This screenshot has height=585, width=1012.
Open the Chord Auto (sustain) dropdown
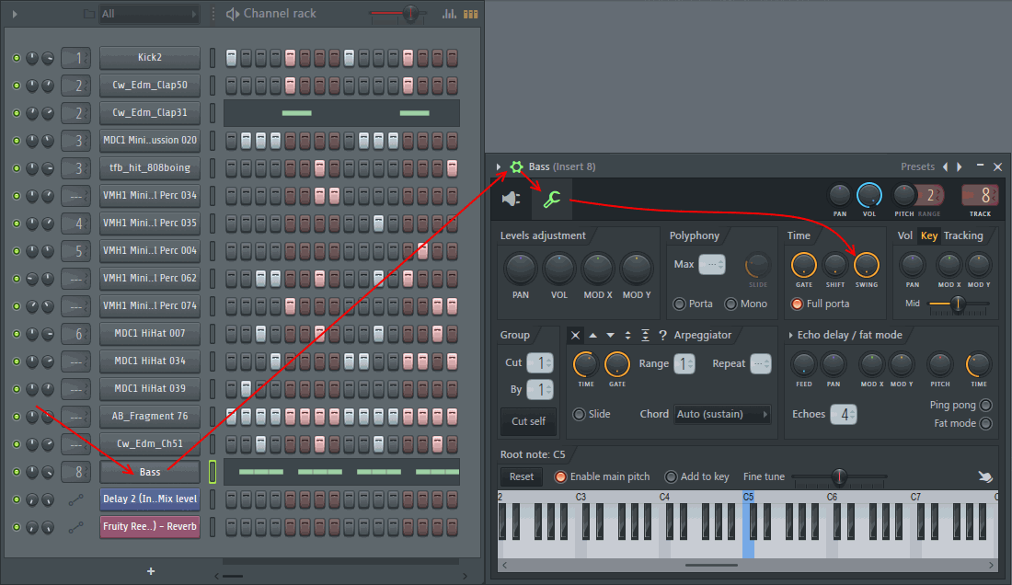tap(723, 414)
